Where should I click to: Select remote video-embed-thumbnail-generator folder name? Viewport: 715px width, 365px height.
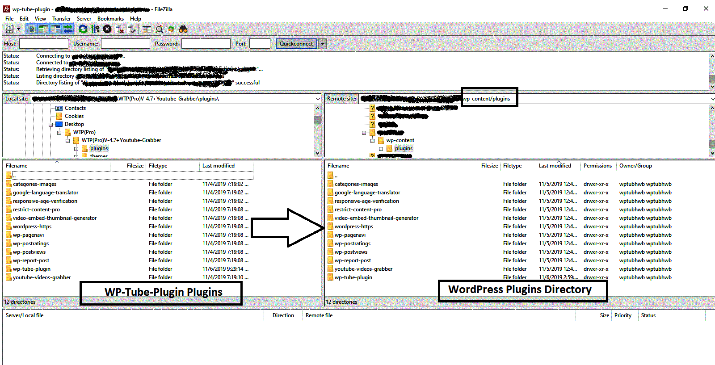(376, 218)
